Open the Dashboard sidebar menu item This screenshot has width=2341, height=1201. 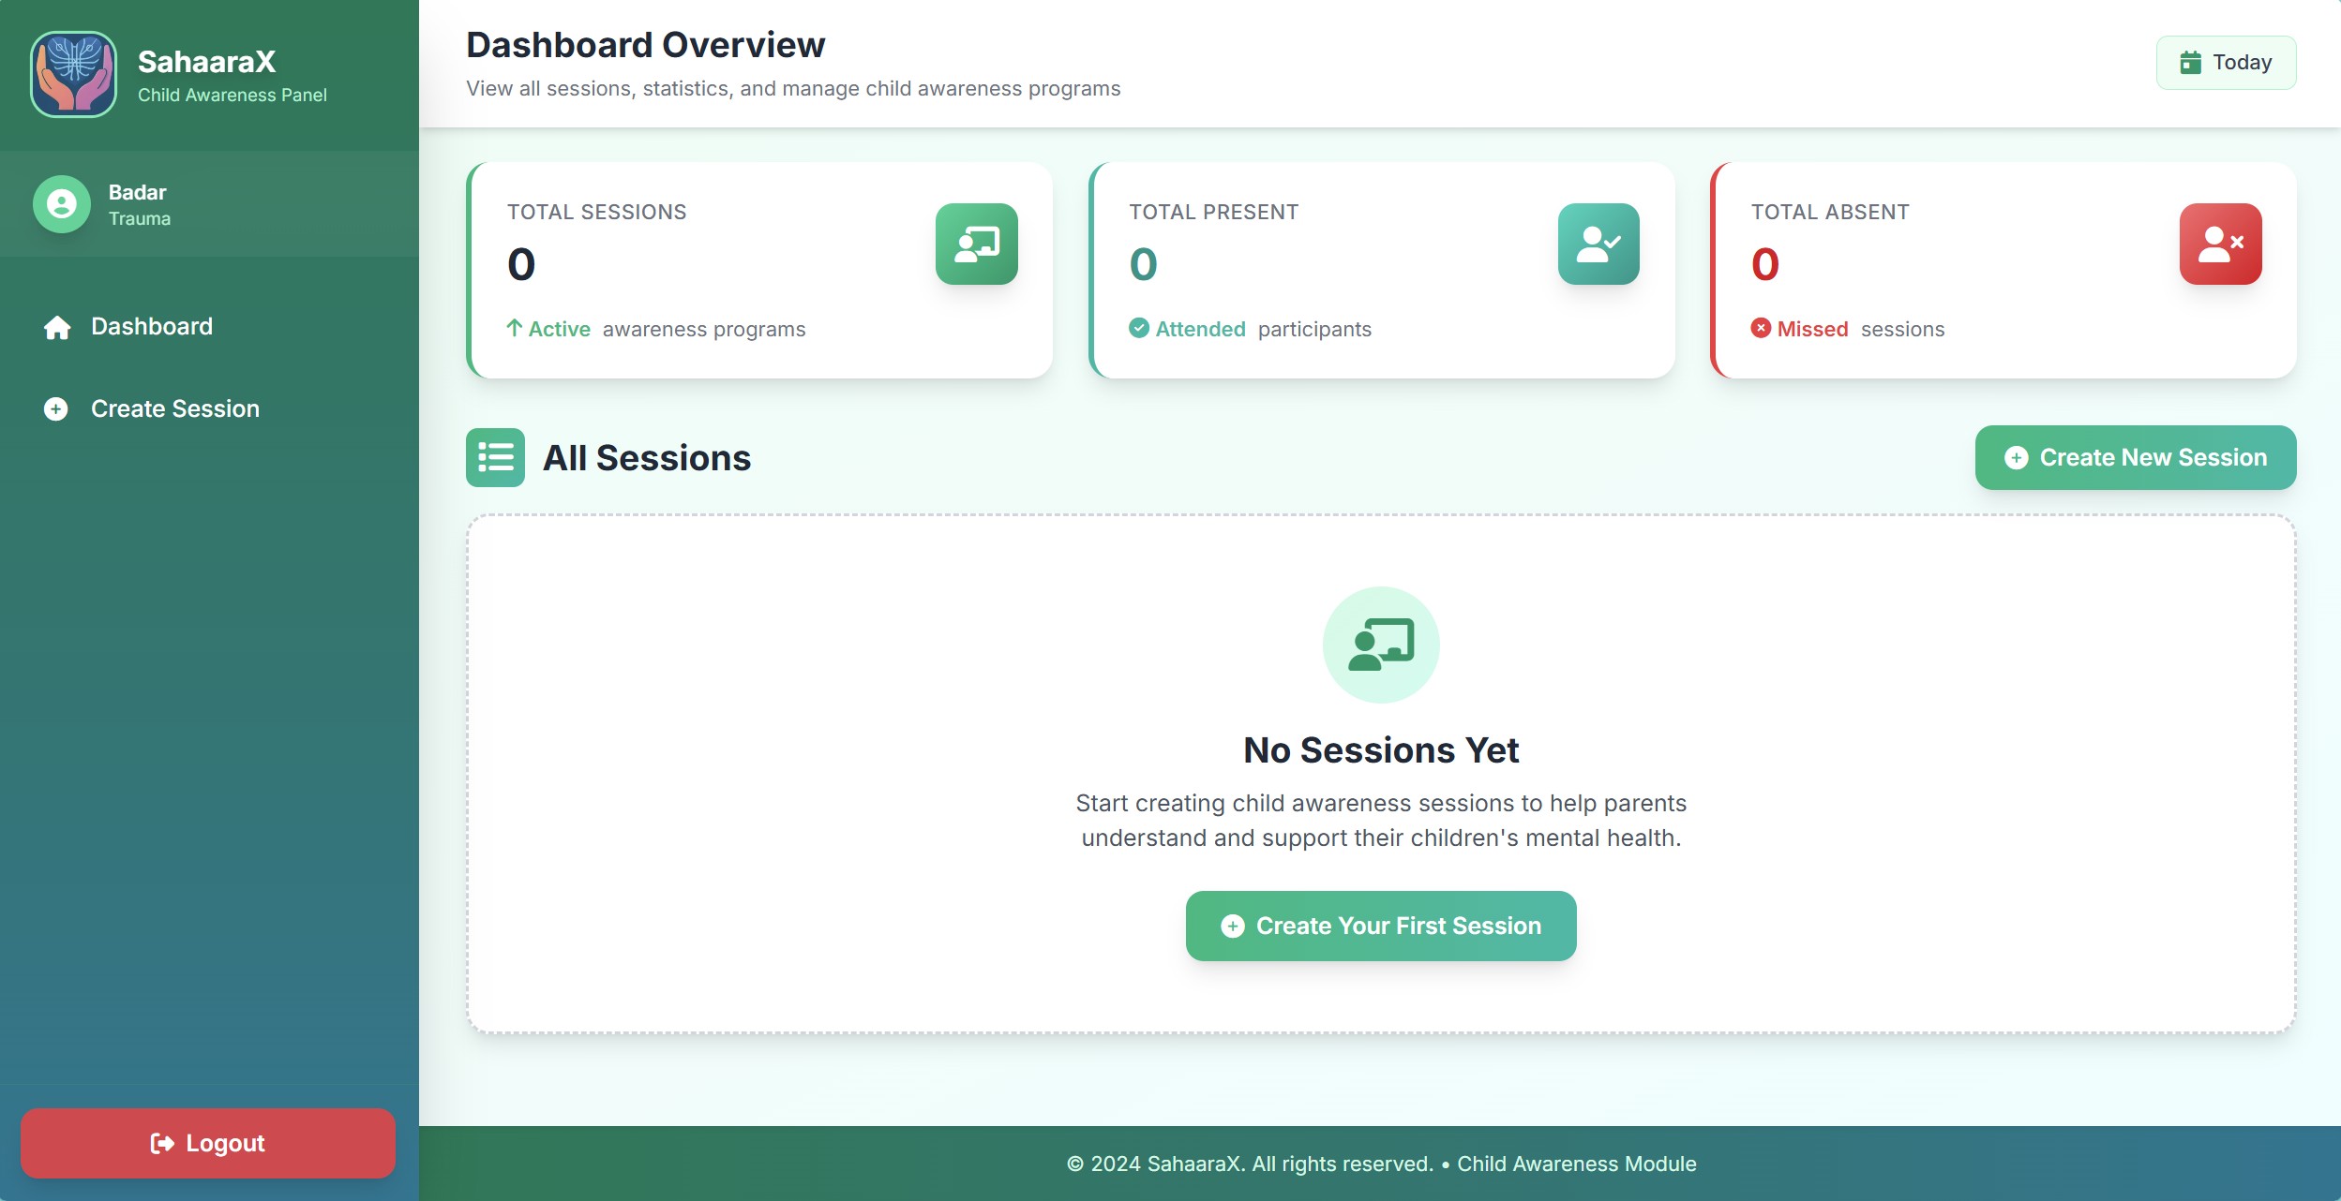coord(152,327)
